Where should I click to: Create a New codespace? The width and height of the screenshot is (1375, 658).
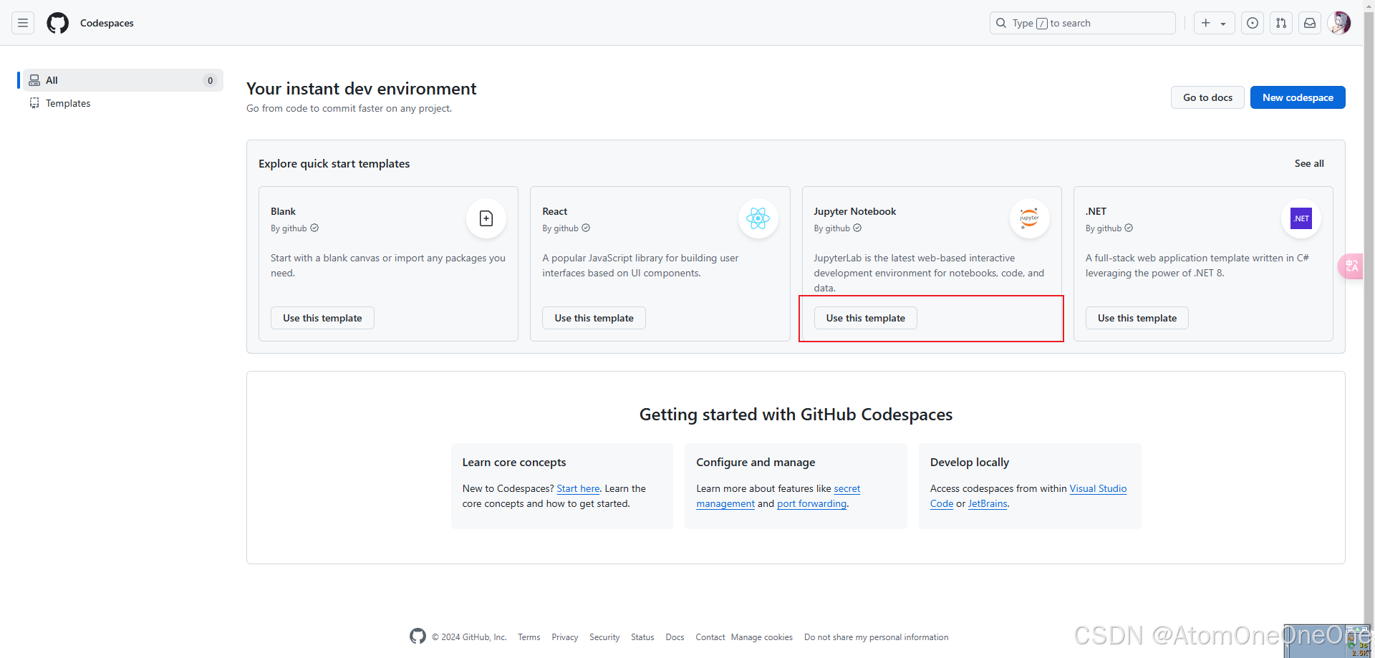tap(1298, 97)
